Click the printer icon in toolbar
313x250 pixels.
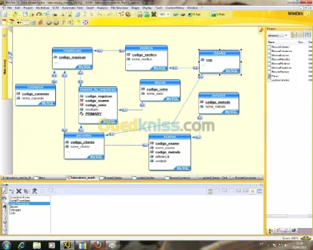[x=55, y=14]
